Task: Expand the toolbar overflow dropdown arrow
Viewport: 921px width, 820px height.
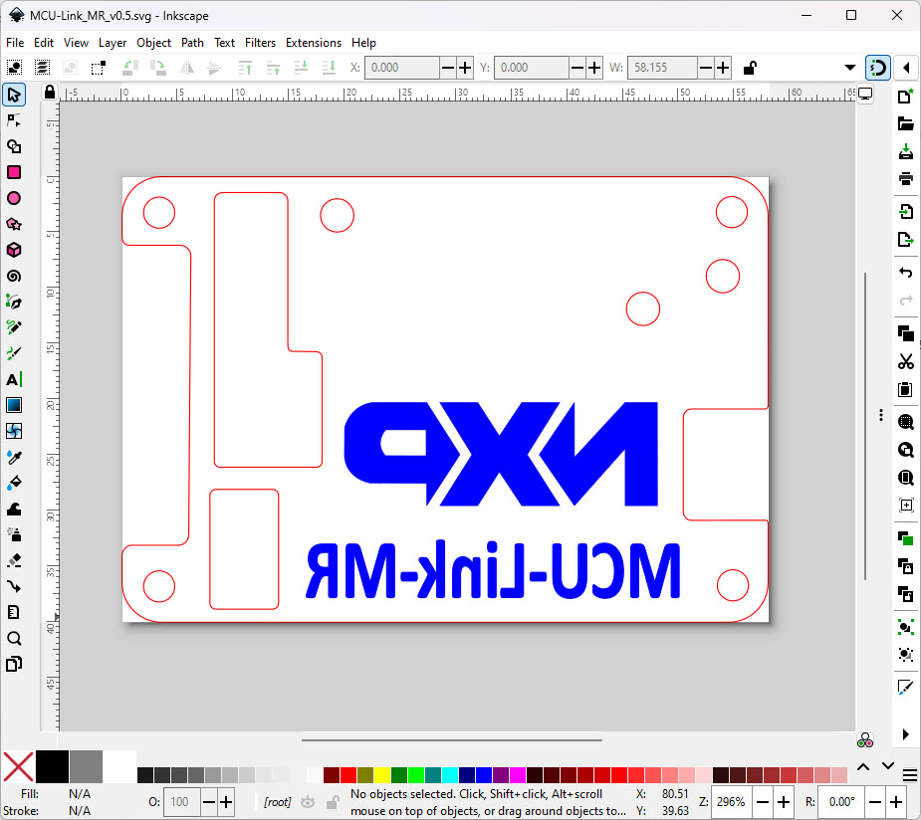Action: [849, 68]
